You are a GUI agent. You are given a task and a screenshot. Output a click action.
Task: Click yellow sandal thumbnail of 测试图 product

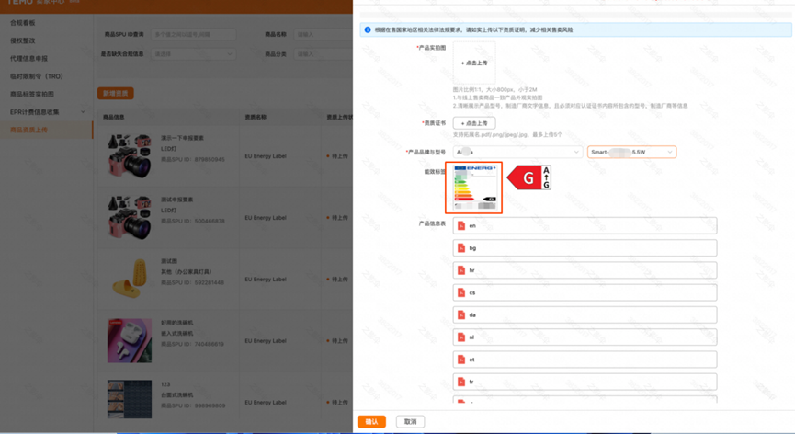point(130,279)
